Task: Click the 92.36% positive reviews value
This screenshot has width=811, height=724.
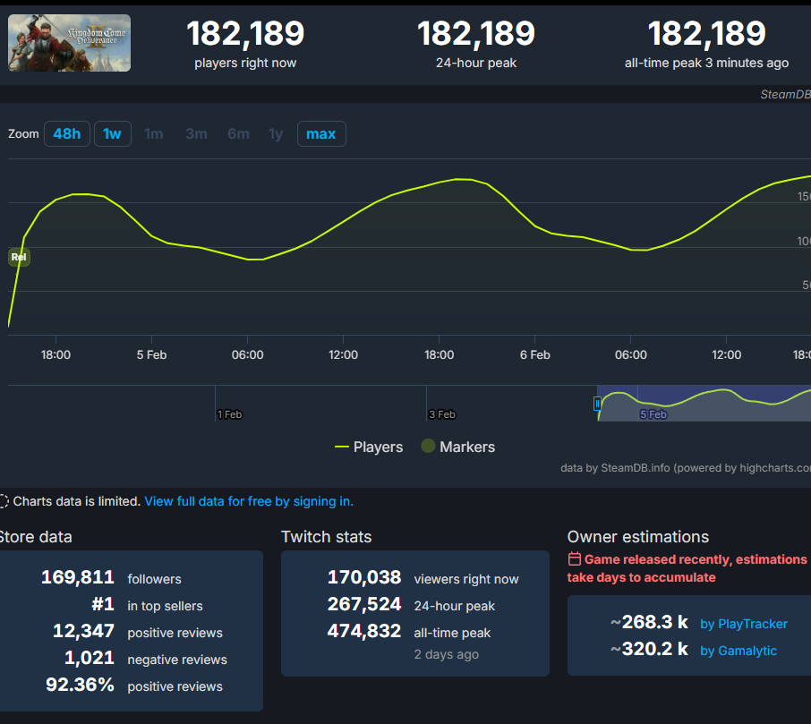Action: [x=80, y=685]
